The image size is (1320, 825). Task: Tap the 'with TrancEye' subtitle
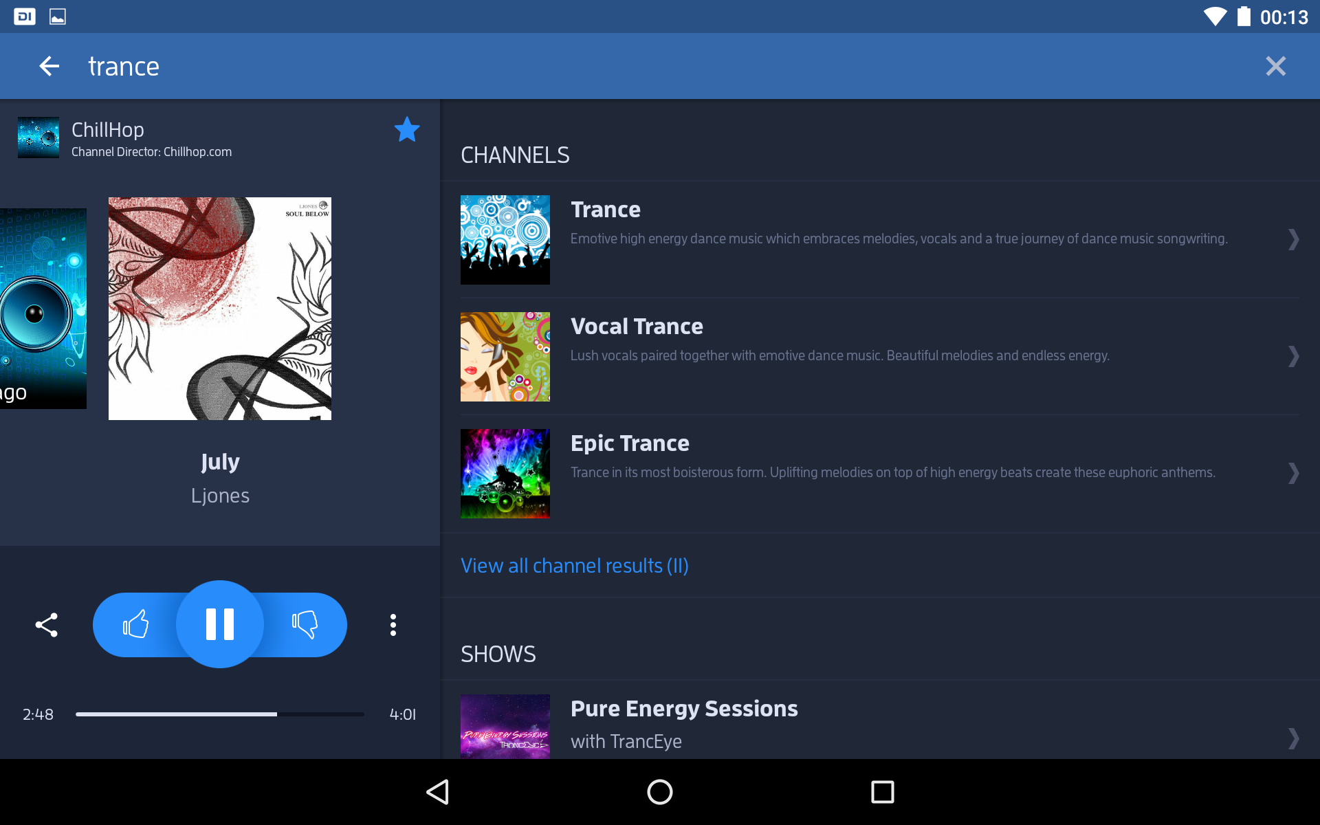(626, 741)
